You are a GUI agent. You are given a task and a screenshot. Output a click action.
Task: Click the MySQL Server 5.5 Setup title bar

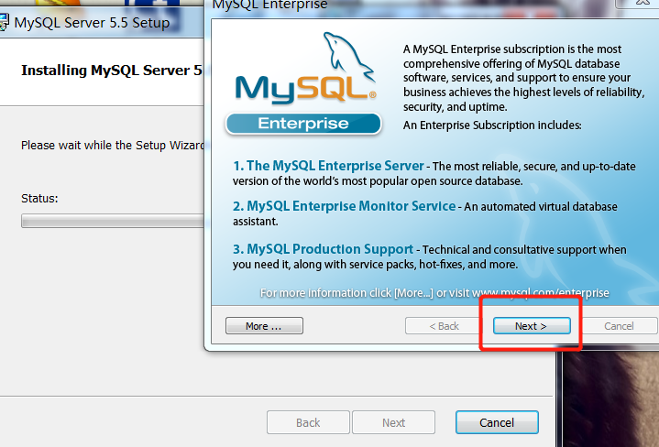pyautogui.click(x=102, y=22)
